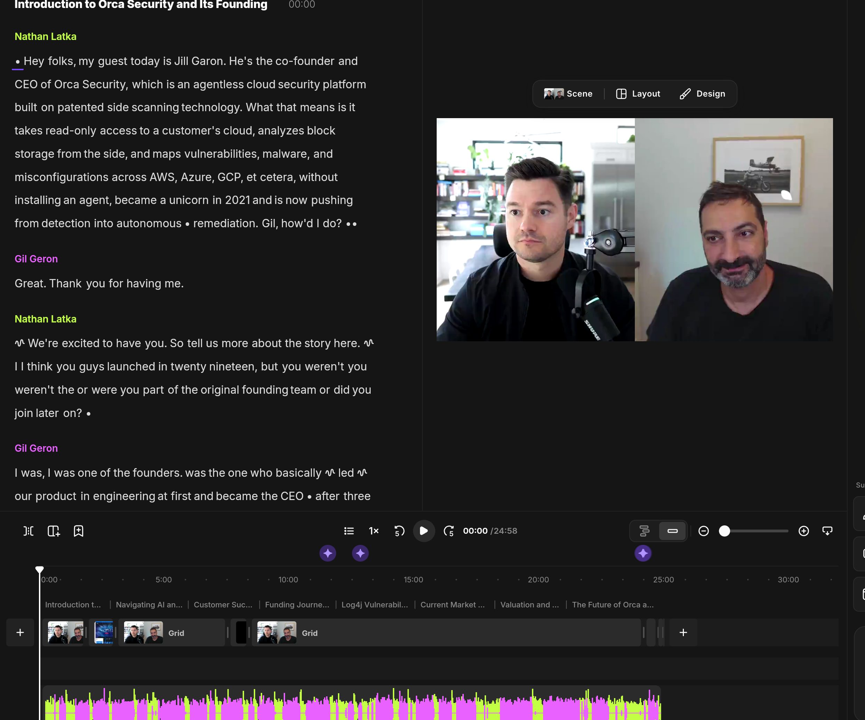The width and height of the screenshot is (865, 720).
Task: Open the Scene tab
Action: (x=568, y=94)
